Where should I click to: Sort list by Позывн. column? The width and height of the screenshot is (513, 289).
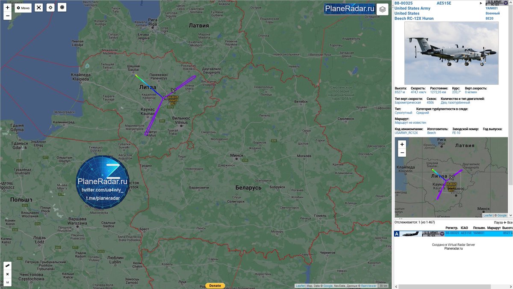click(479, 228)
